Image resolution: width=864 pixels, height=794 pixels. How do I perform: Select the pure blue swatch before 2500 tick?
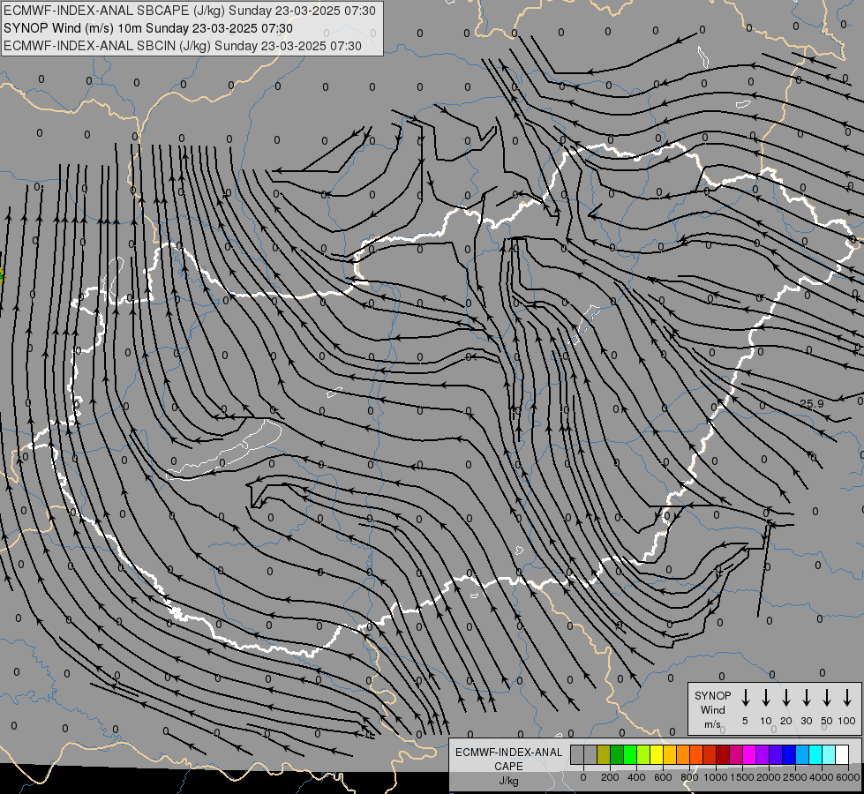789,755
